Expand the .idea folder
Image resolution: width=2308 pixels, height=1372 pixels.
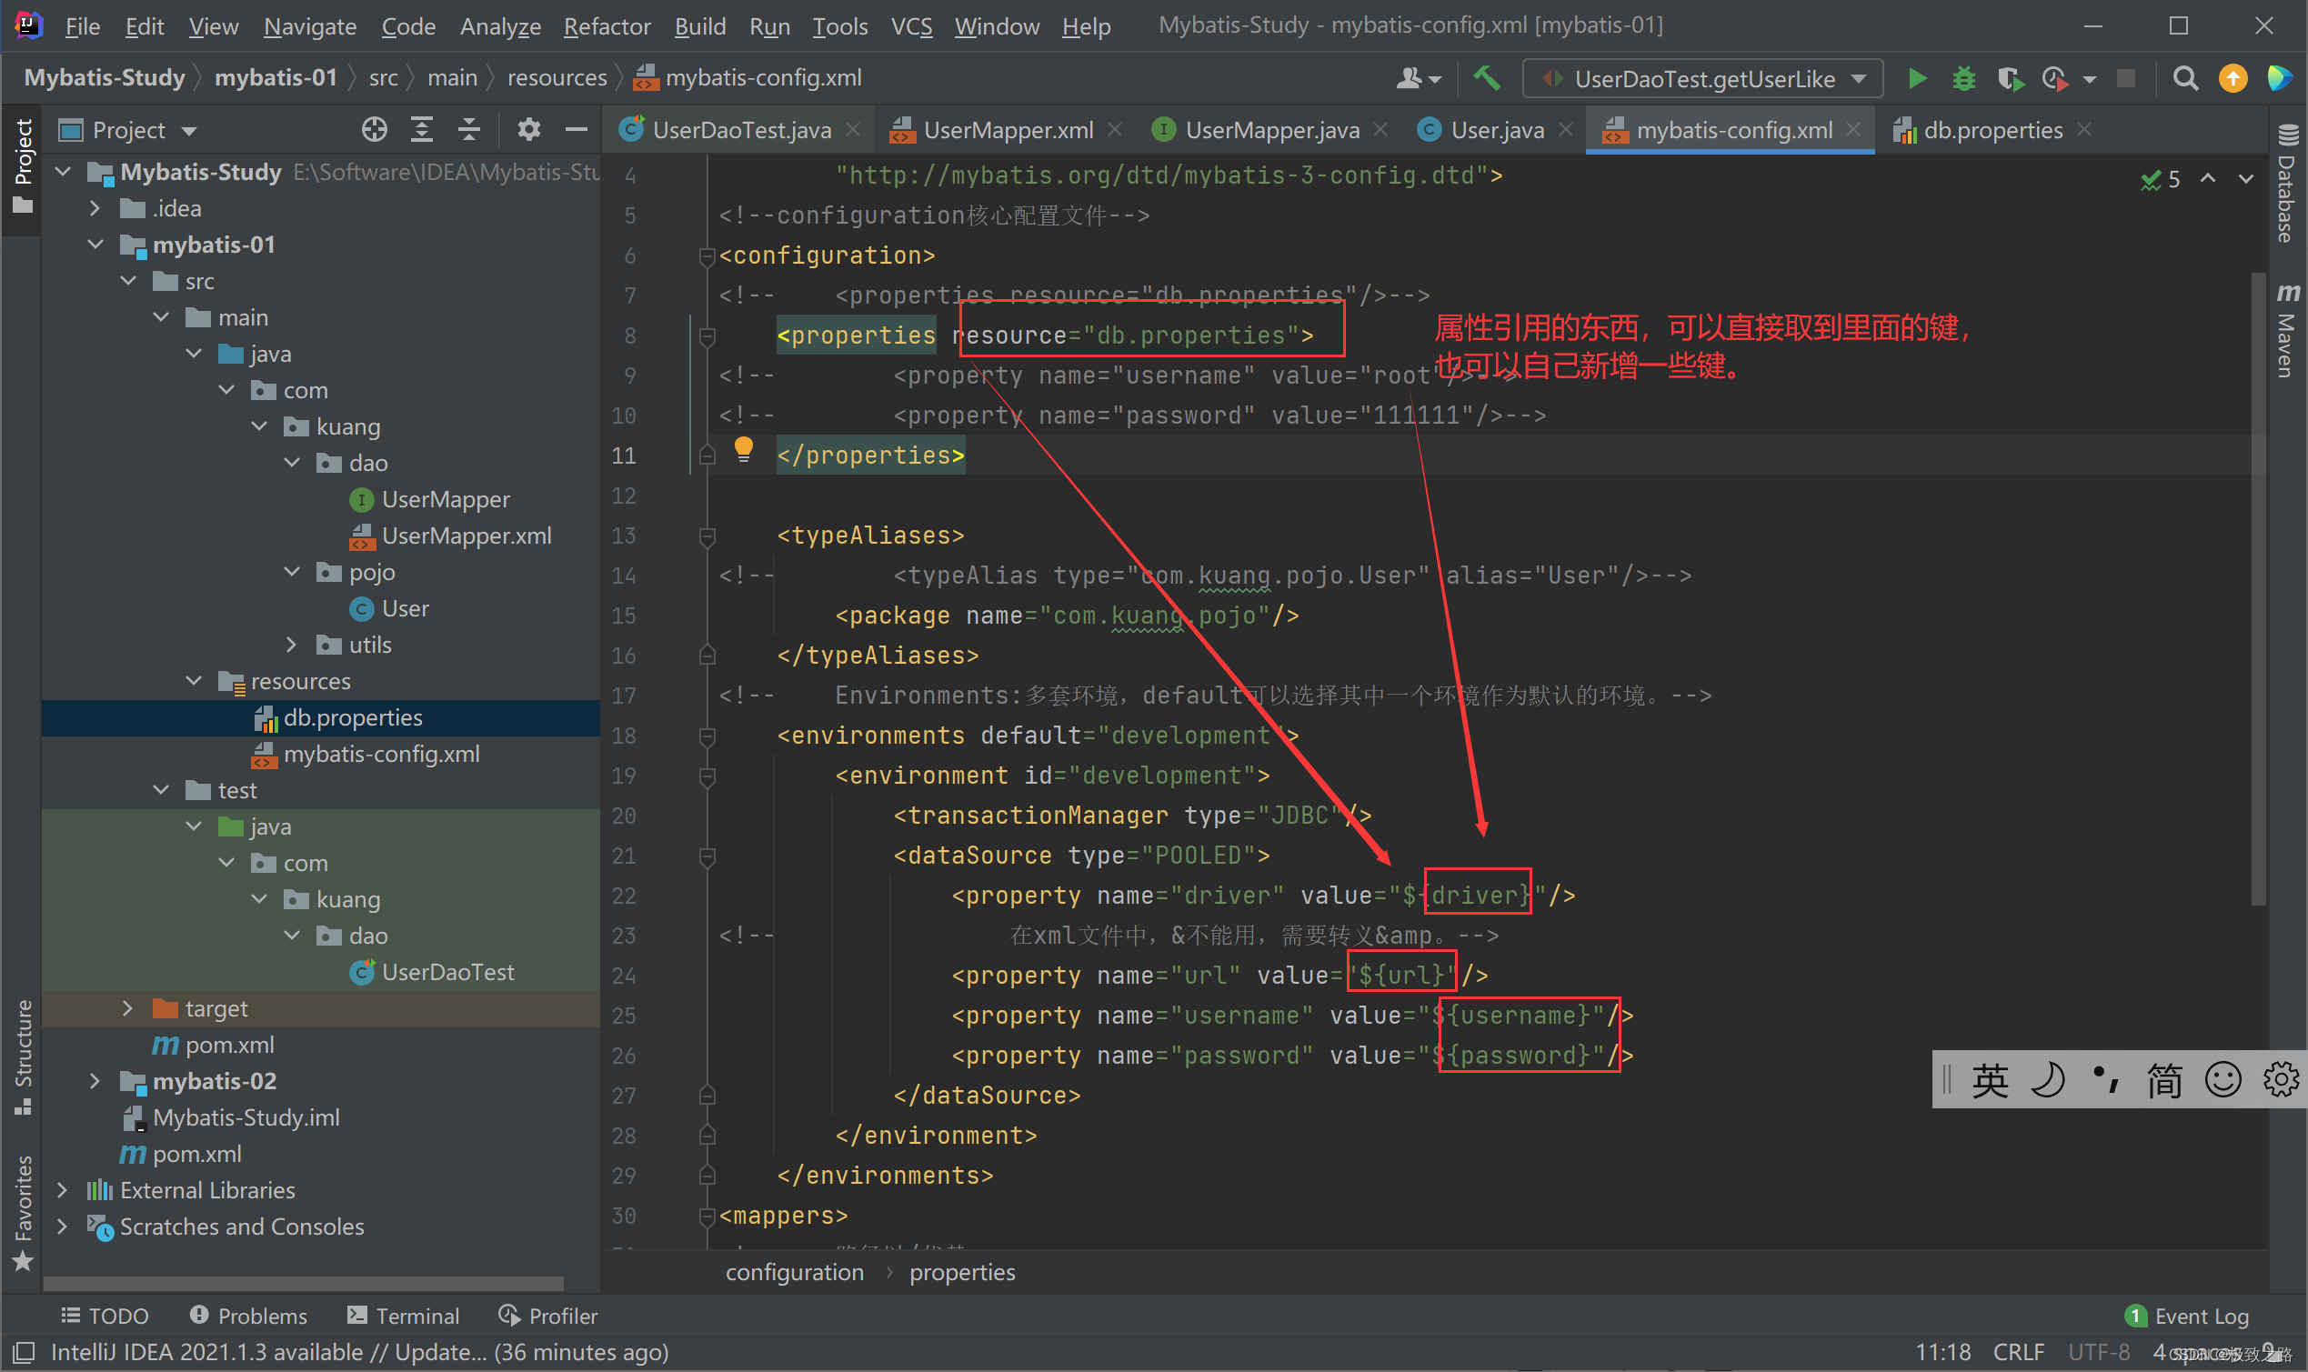point(95,209)
